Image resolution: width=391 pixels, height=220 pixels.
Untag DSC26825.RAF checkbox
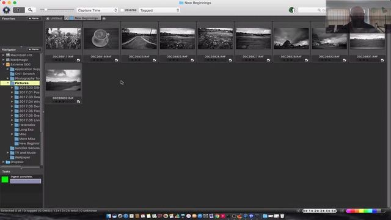(x=192, y=60)
